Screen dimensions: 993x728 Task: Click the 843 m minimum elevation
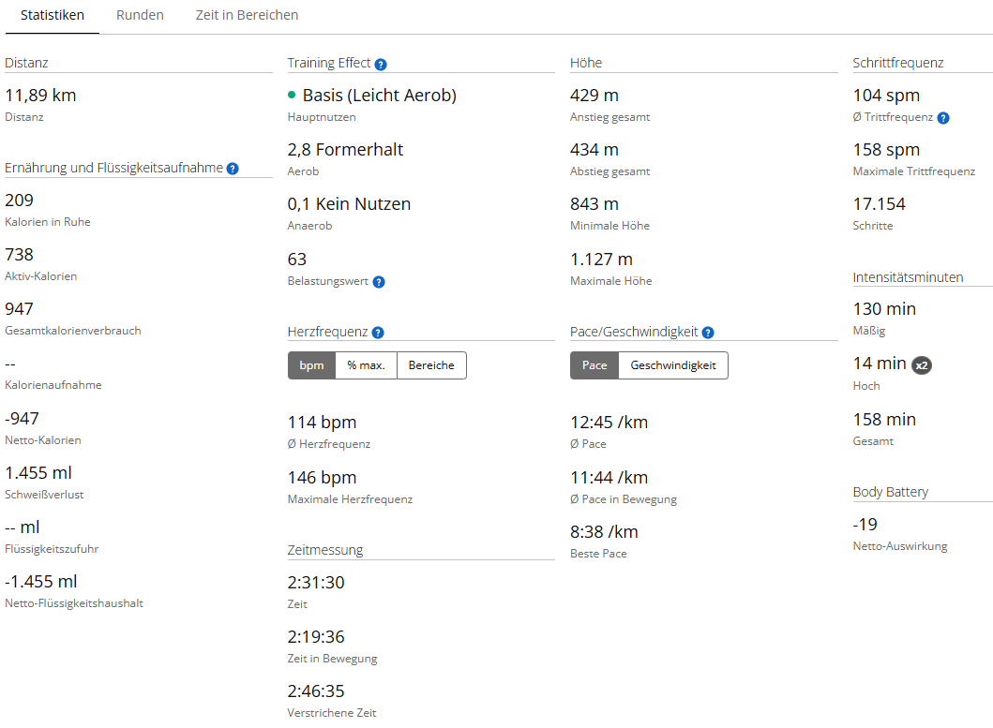(x=594, y=204)
